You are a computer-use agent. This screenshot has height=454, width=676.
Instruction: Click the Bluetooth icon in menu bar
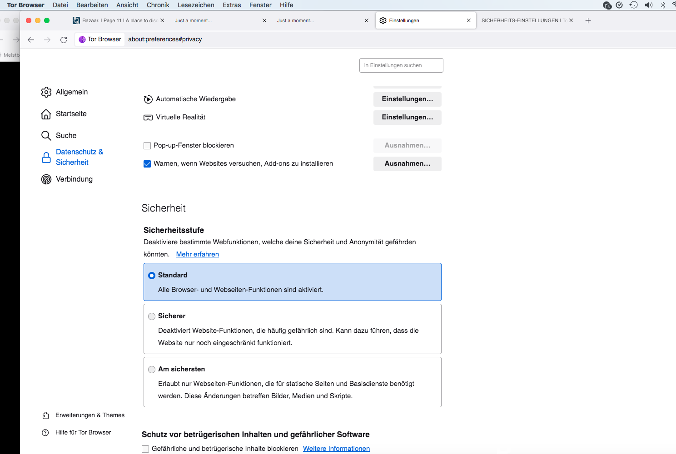click(663, 5)
